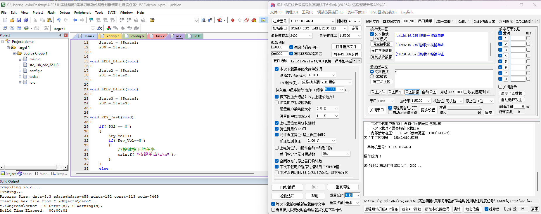Close the Project panel with red X

66,35
